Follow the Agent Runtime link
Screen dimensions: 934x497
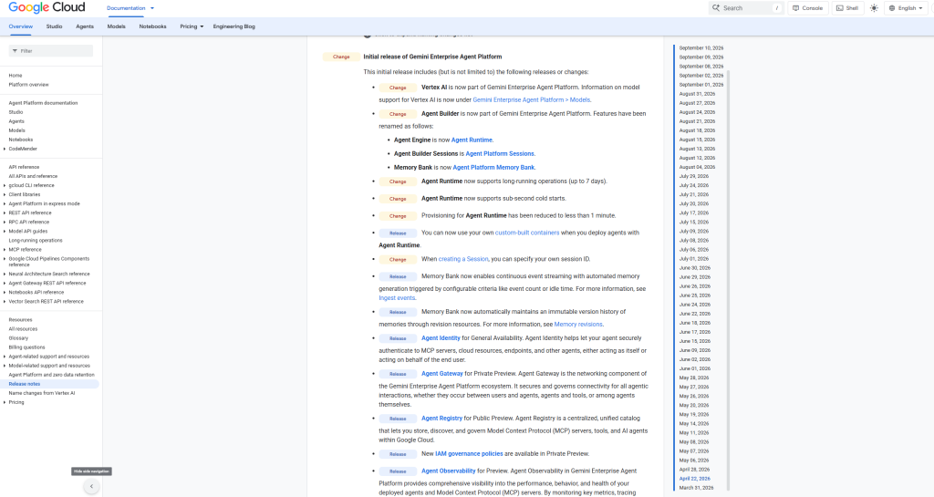(x=472, y=140)
